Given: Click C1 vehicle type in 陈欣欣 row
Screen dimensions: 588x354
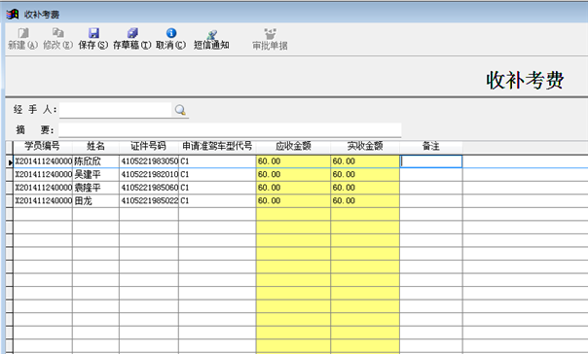Looking at the screenshot, I should coord(217,161).
